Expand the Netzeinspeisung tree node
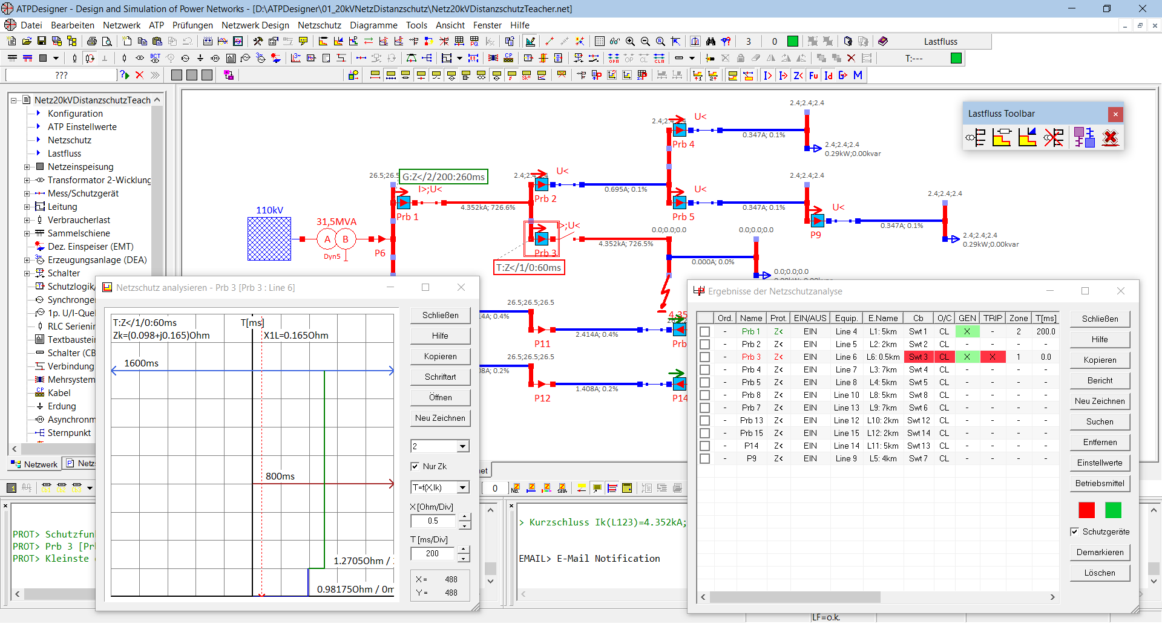 (x=27, y=167)
